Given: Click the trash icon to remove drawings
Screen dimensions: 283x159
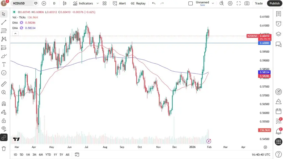Looking at the screenshot, I should [x=4, y=149].
